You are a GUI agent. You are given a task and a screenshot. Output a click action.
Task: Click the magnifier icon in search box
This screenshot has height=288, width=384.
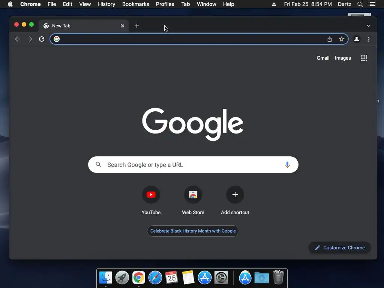[x=99, y=165]
